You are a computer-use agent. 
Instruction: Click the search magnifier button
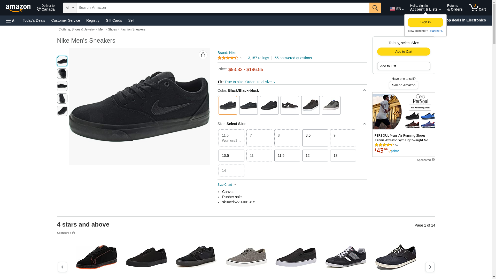375,8
